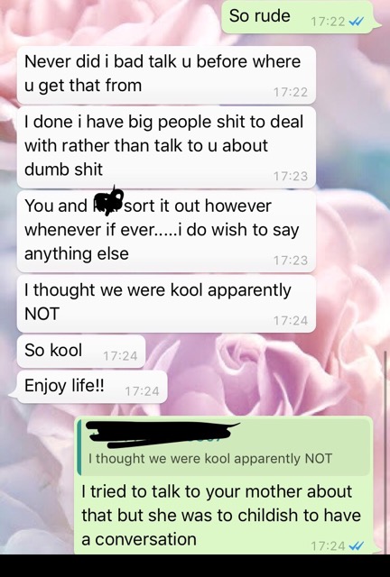Select 'Never did i bad talk u' message
The height and width of the screenshot is (577, 390).
166,75
